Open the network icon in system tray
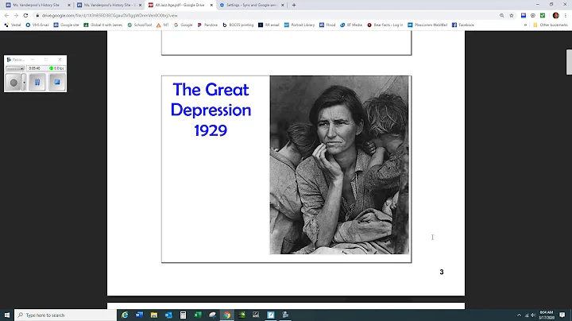 [527, 315]
